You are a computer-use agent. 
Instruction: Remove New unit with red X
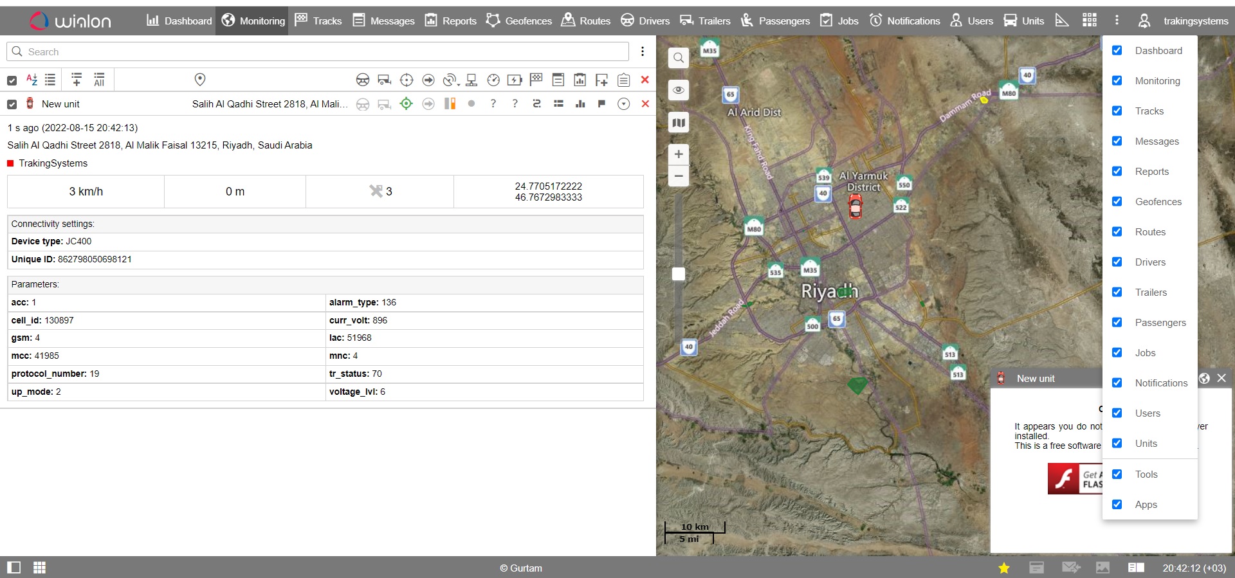click(645, 104)
